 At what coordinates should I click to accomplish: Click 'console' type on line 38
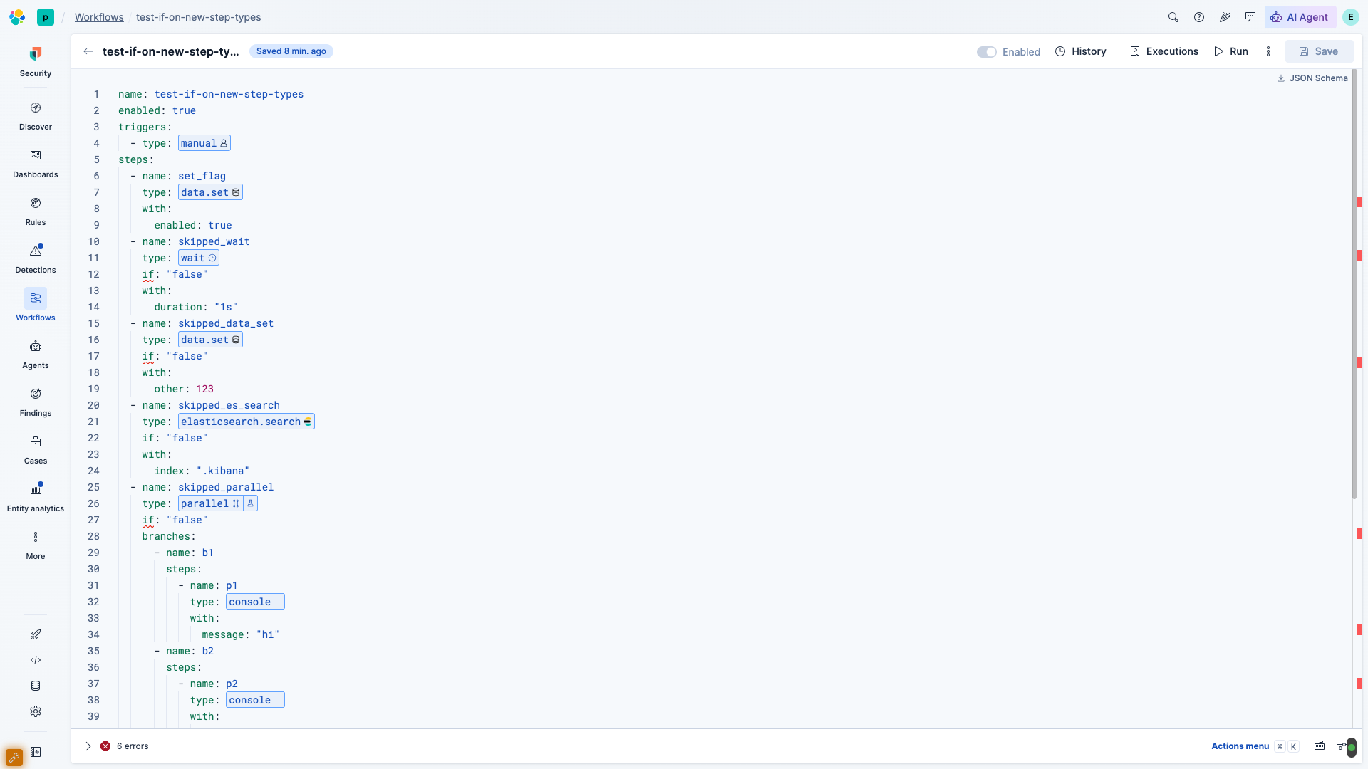point(255,700)
